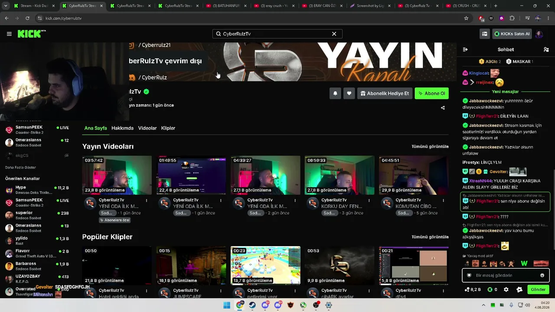Click the green Abone Ol button
Image resolution: width=555 pixels, height=312 pixels.
coord(431,93)
